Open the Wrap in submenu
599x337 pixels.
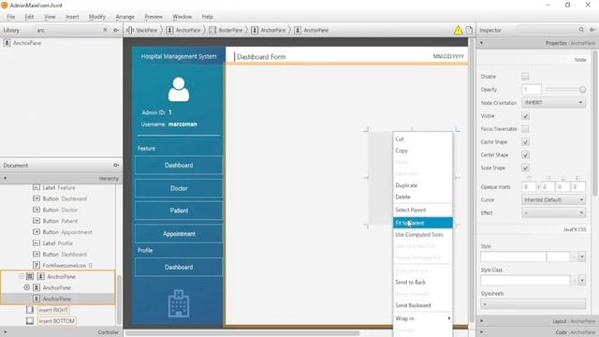[422, 318]
